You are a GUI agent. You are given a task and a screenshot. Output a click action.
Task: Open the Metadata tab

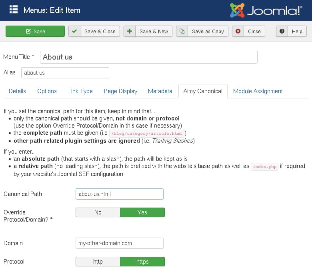[x=160, y=91]
